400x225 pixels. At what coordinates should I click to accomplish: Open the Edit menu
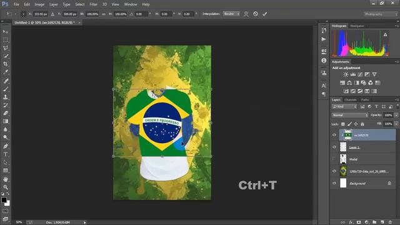click(27, 4)
